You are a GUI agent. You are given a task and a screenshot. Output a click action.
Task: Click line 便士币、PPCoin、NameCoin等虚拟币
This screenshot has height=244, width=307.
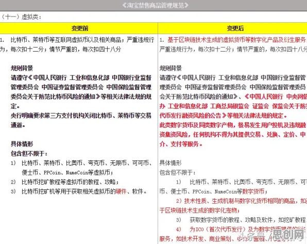point(67,173)
